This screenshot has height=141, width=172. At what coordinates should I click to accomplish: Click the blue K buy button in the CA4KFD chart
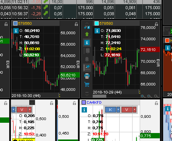click(110, 109)
